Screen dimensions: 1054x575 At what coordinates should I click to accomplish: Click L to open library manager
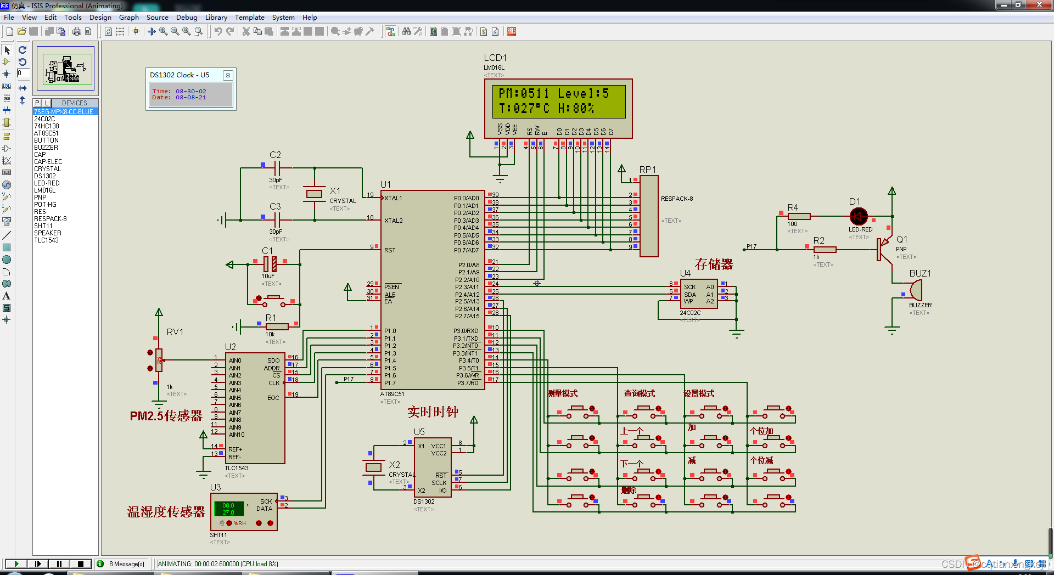pyautogui.click(x=47, y=103)
